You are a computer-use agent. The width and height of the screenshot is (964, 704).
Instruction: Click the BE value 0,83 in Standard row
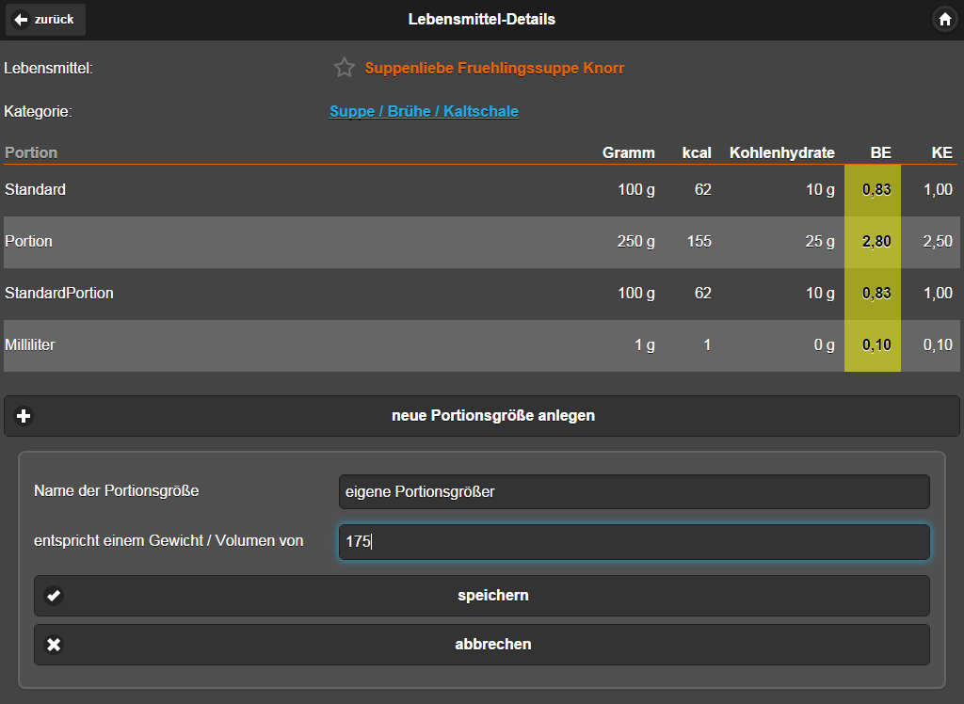pyautogui.click(x=876, y=189)
